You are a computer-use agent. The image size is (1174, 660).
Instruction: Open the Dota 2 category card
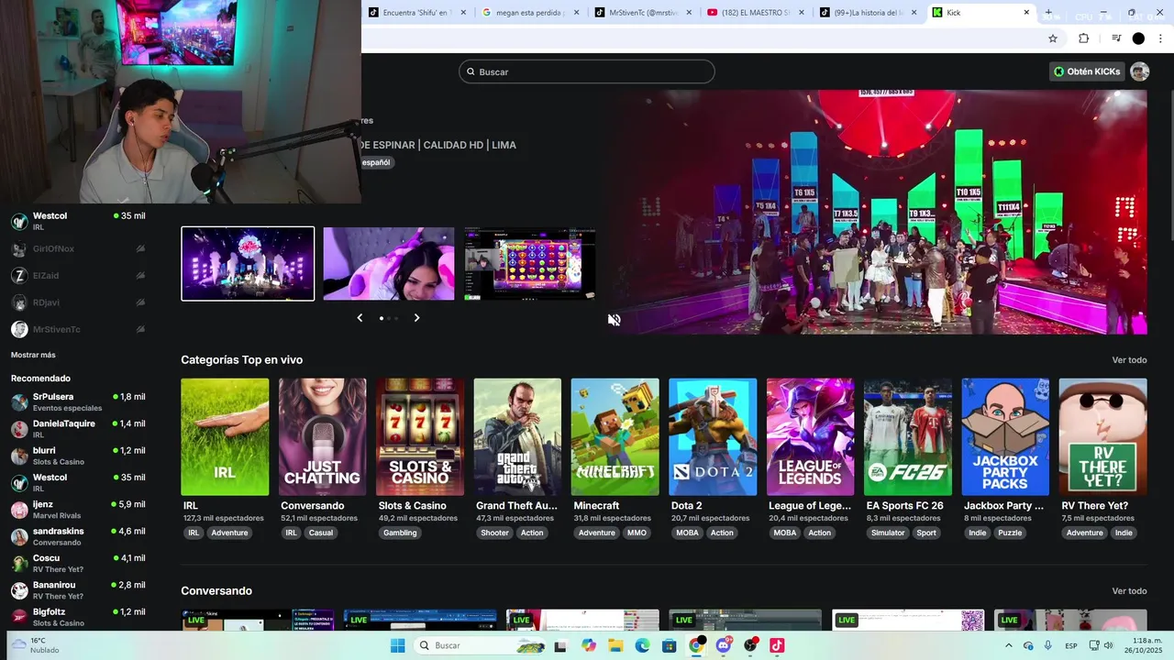pyautogui.click(x=713, y=437)
